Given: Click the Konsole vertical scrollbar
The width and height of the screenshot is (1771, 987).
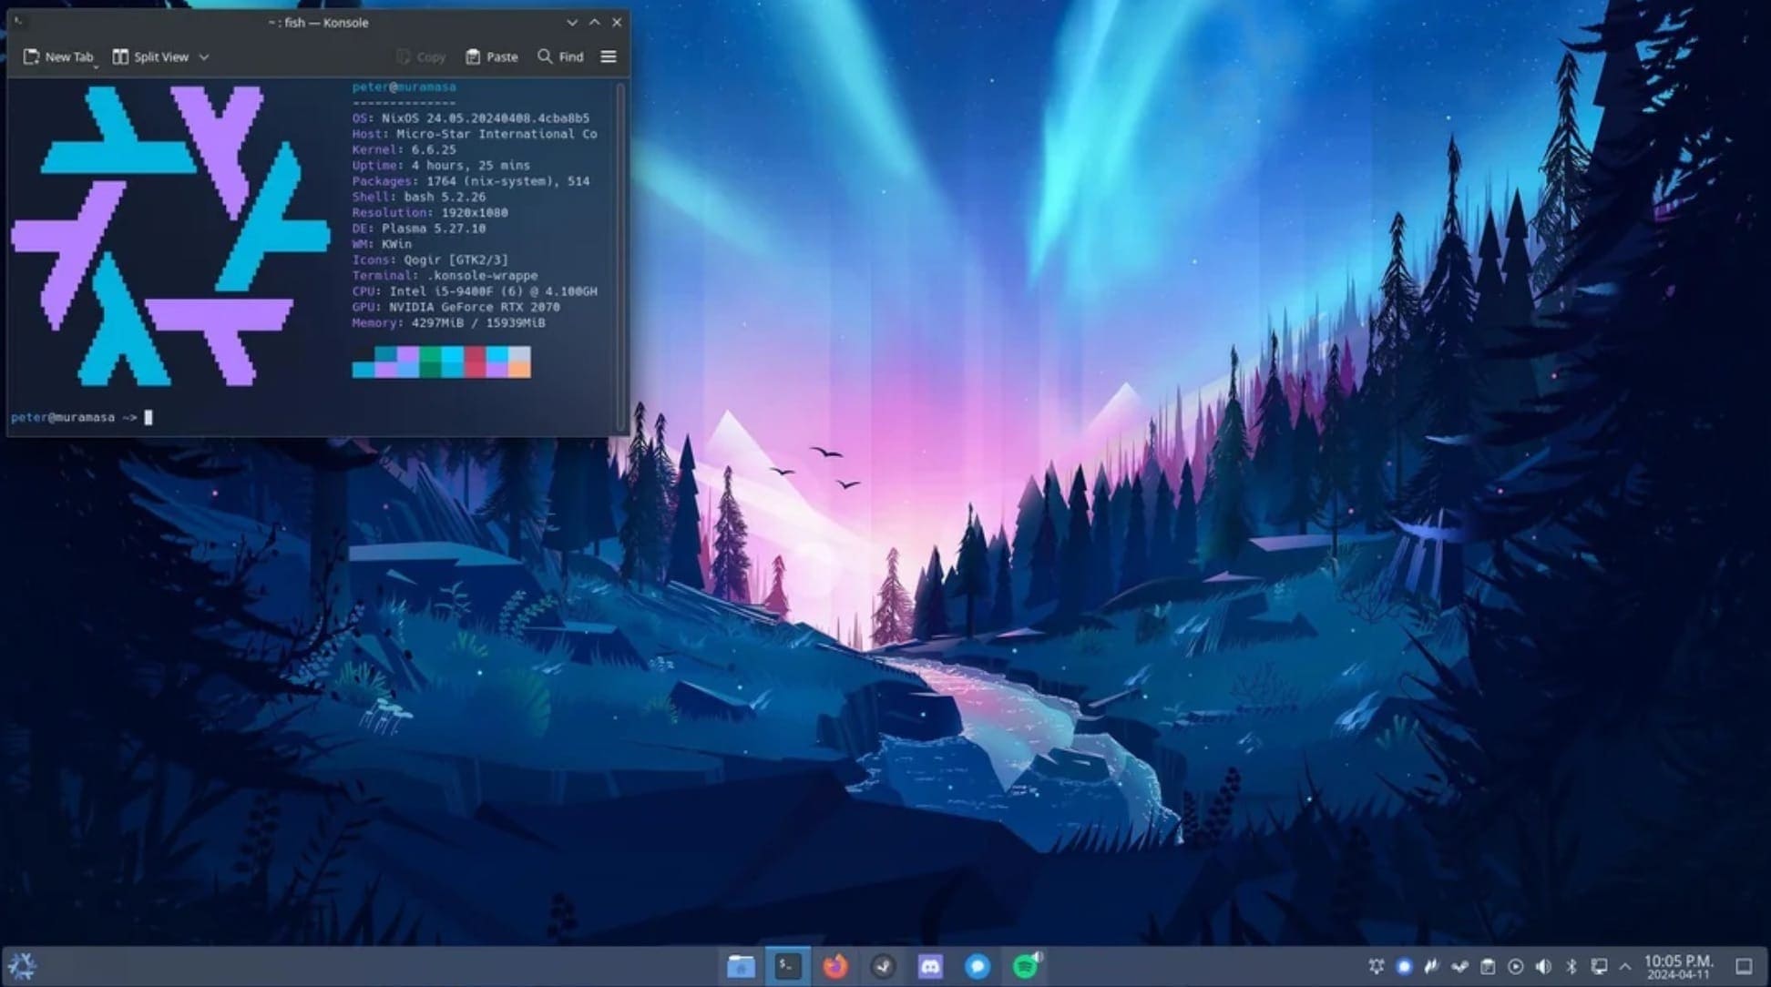Looking at the screenshot, I should (621, 255).
